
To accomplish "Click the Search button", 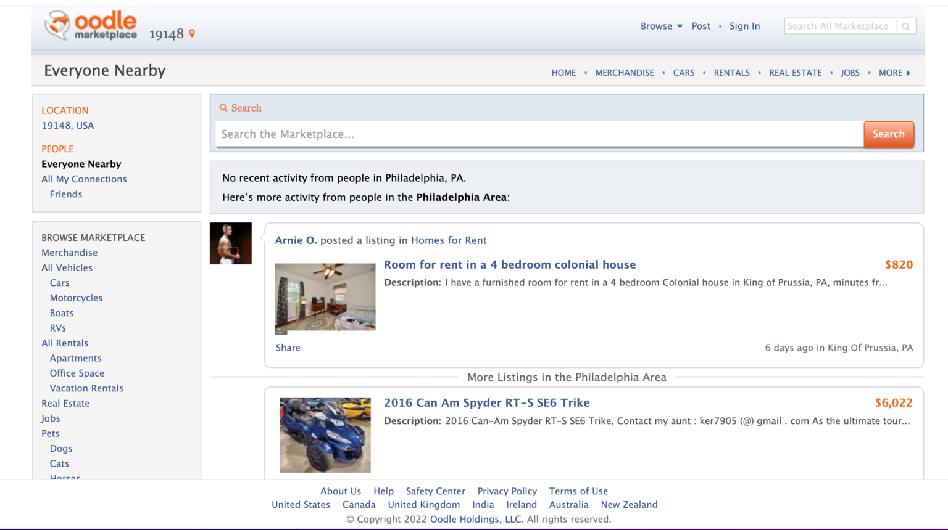I will (889, 134).
